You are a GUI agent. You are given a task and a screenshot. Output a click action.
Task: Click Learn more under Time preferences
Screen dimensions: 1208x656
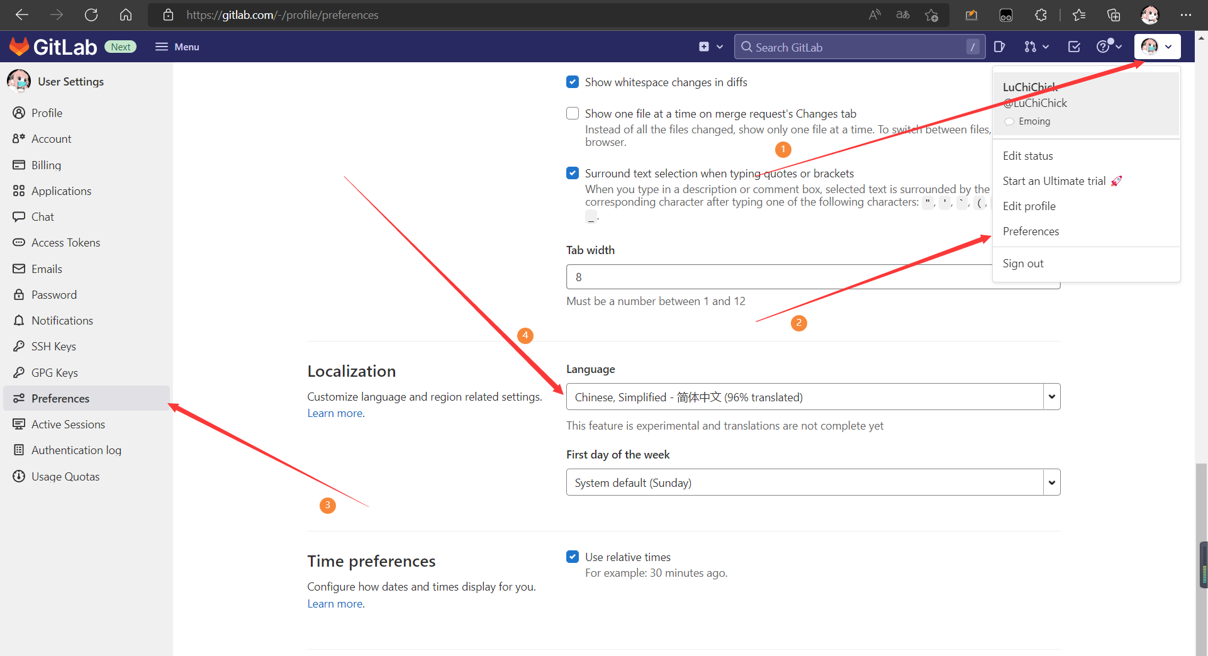[335, 604]
